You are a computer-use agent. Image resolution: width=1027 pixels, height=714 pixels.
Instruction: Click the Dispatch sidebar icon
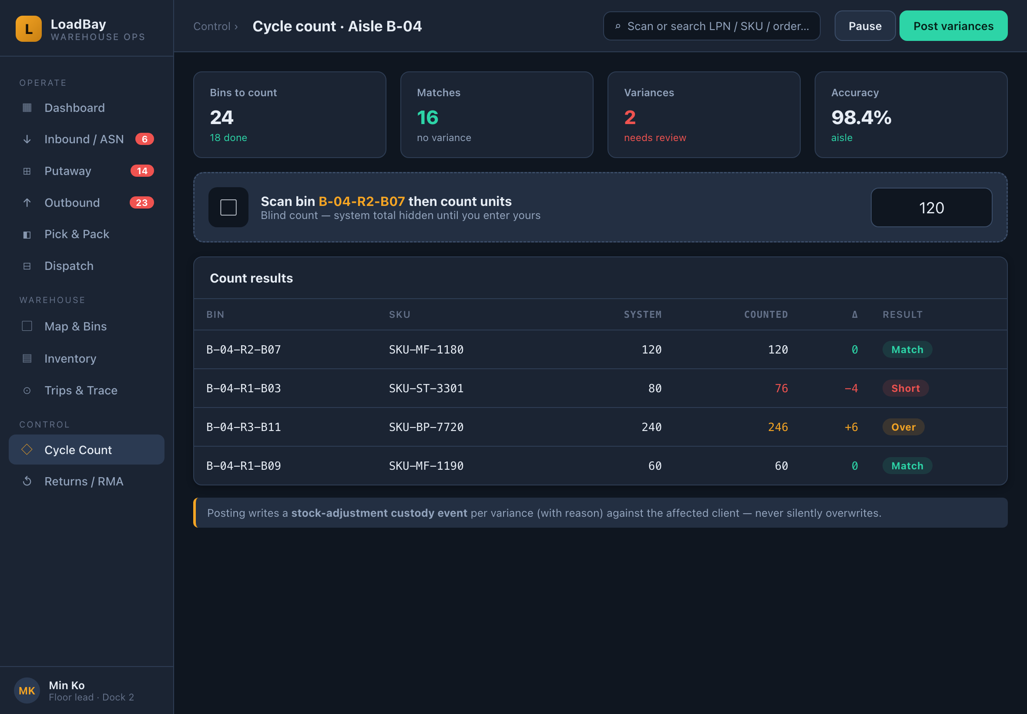(x=27, y=266)
